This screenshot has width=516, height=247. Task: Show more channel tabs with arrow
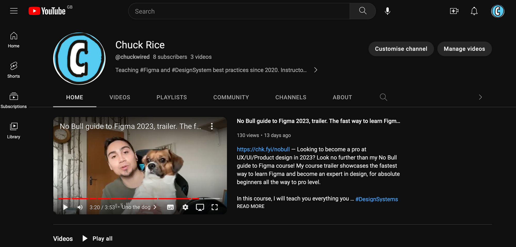coord(480,97)
